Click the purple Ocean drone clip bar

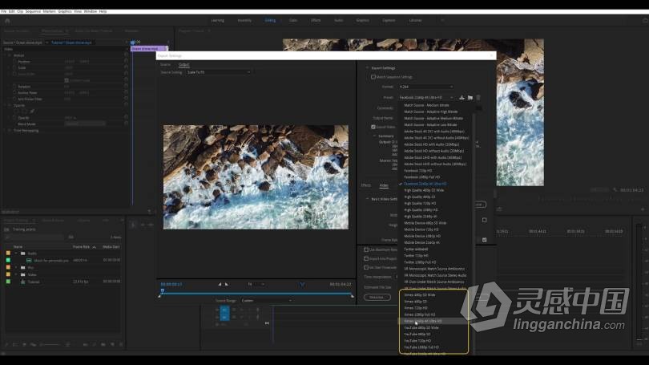[x=148, y=49]
